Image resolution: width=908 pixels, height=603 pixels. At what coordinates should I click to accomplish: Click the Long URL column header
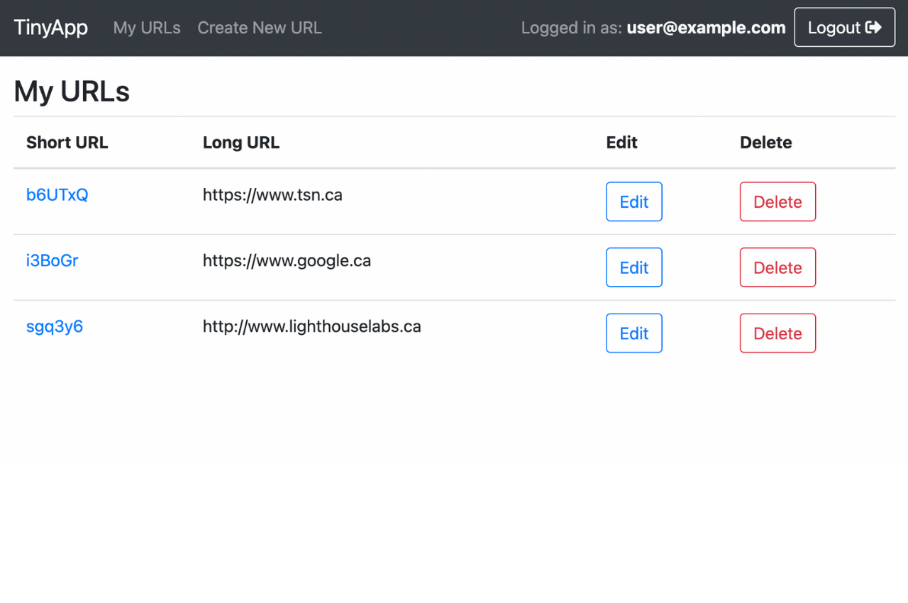[x=241, y=143]
